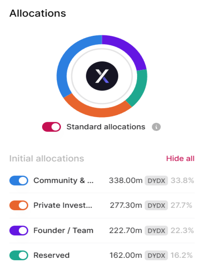
Task: Click the truncated Private Invest... label
Action: 63,205
